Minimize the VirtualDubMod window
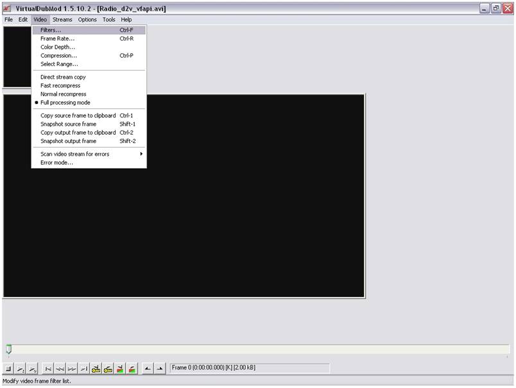516x388 pixels. [484, 8]
